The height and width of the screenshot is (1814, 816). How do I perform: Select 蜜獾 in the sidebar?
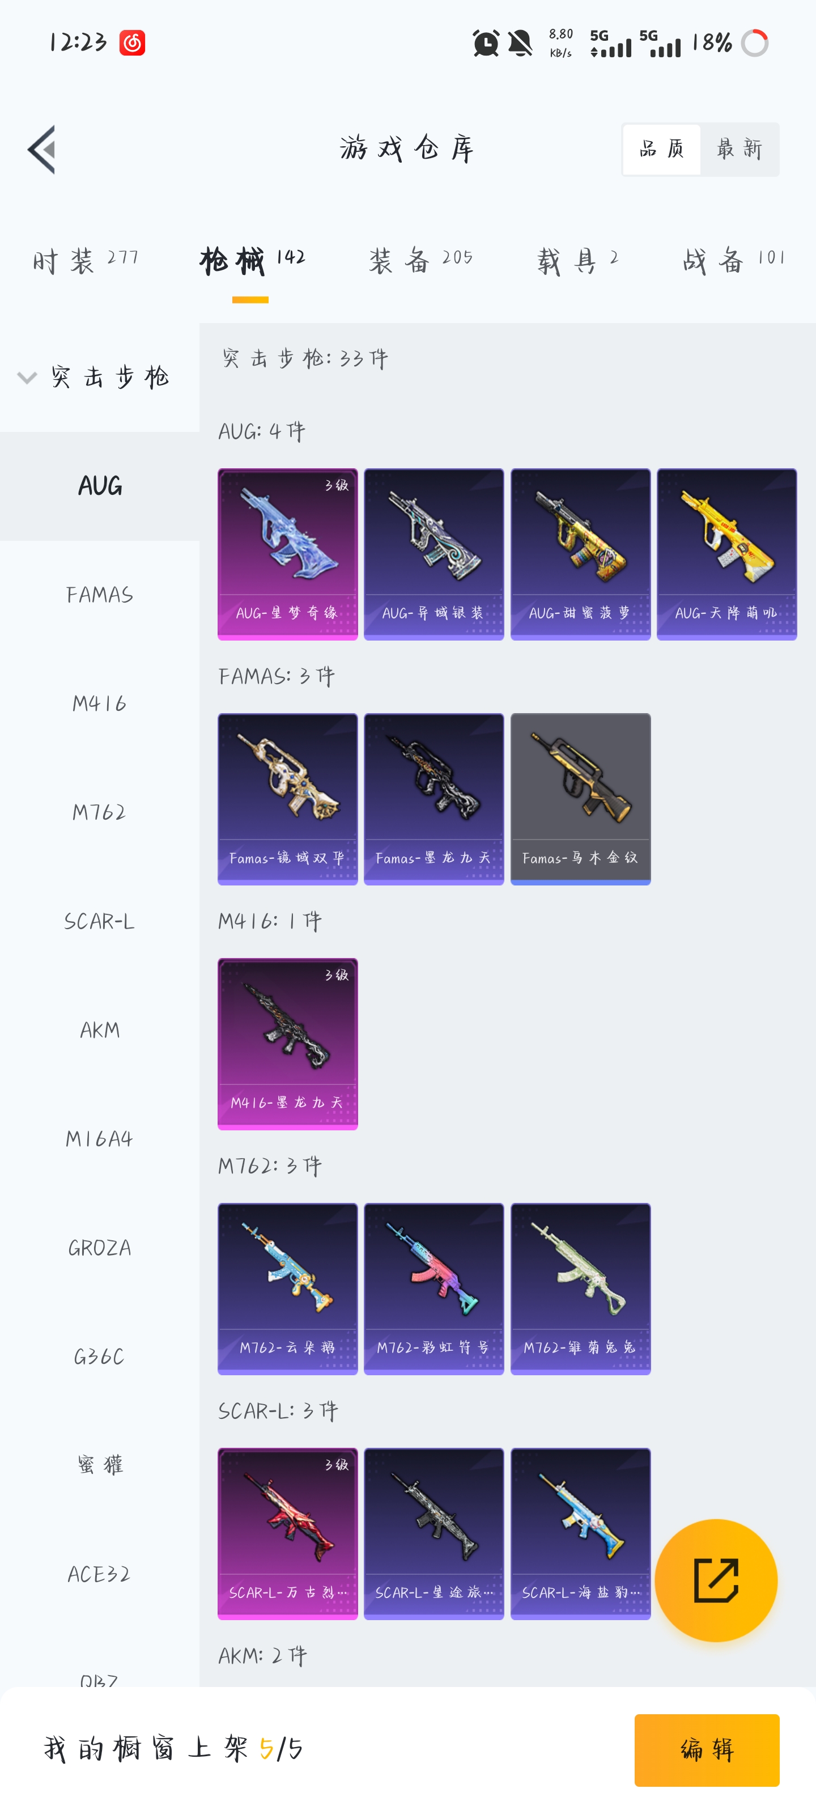[x=99, y=1465]
